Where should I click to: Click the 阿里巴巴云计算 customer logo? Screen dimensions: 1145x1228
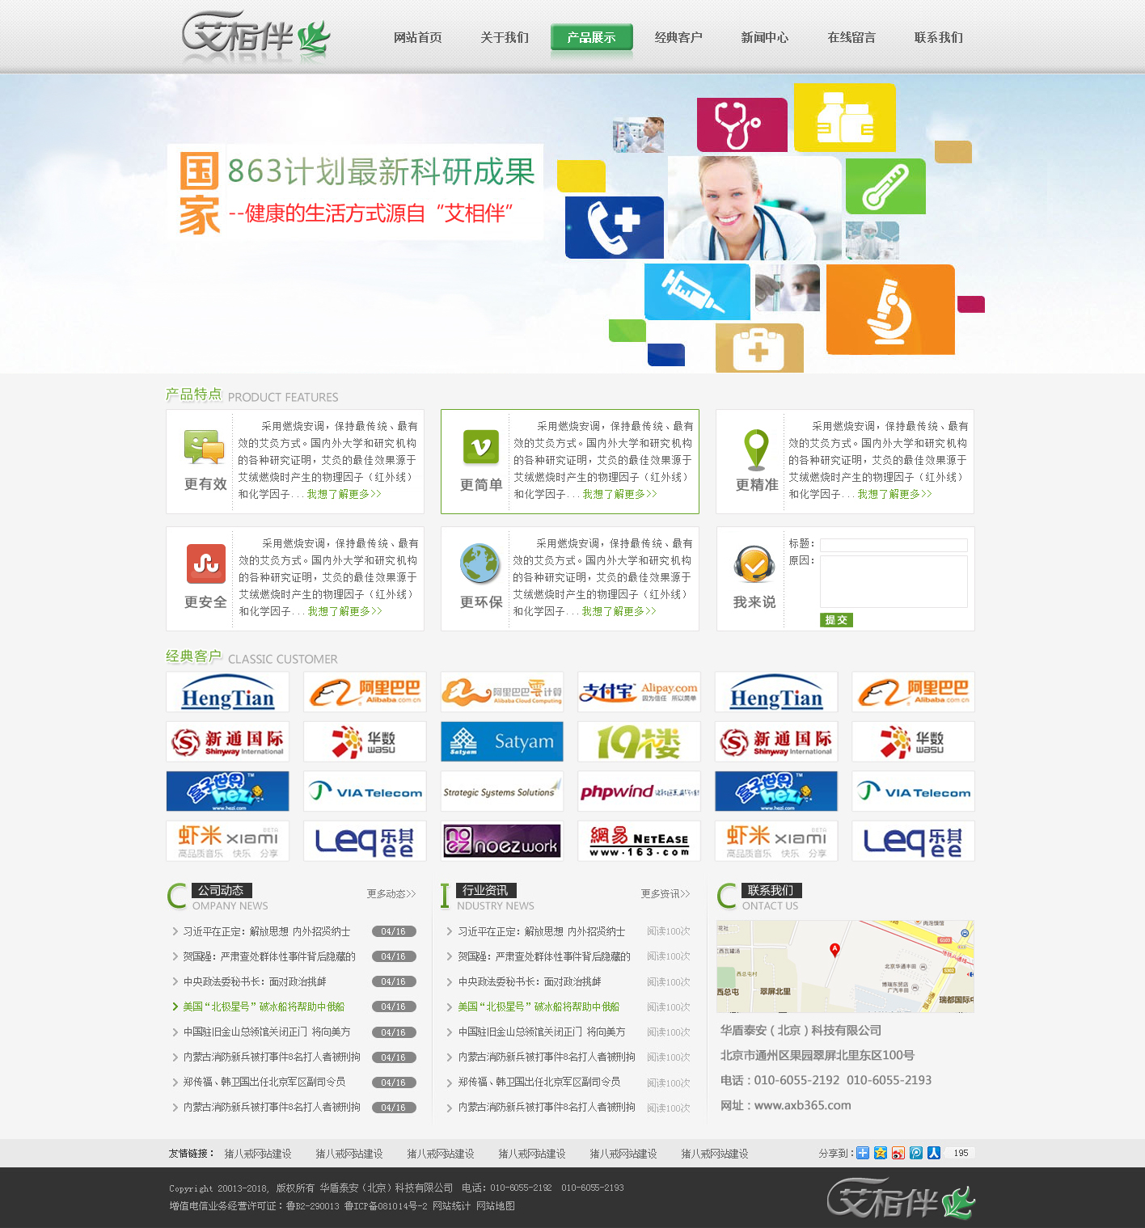(502, 692)
